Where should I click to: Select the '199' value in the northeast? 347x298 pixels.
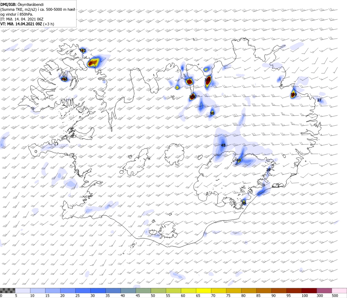294,94
